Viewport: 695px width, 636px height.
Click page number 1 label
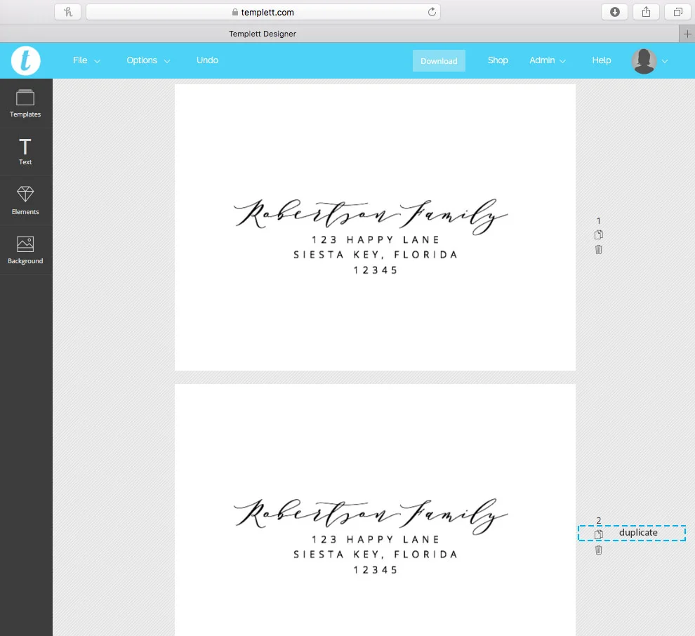tap(598, 220)
